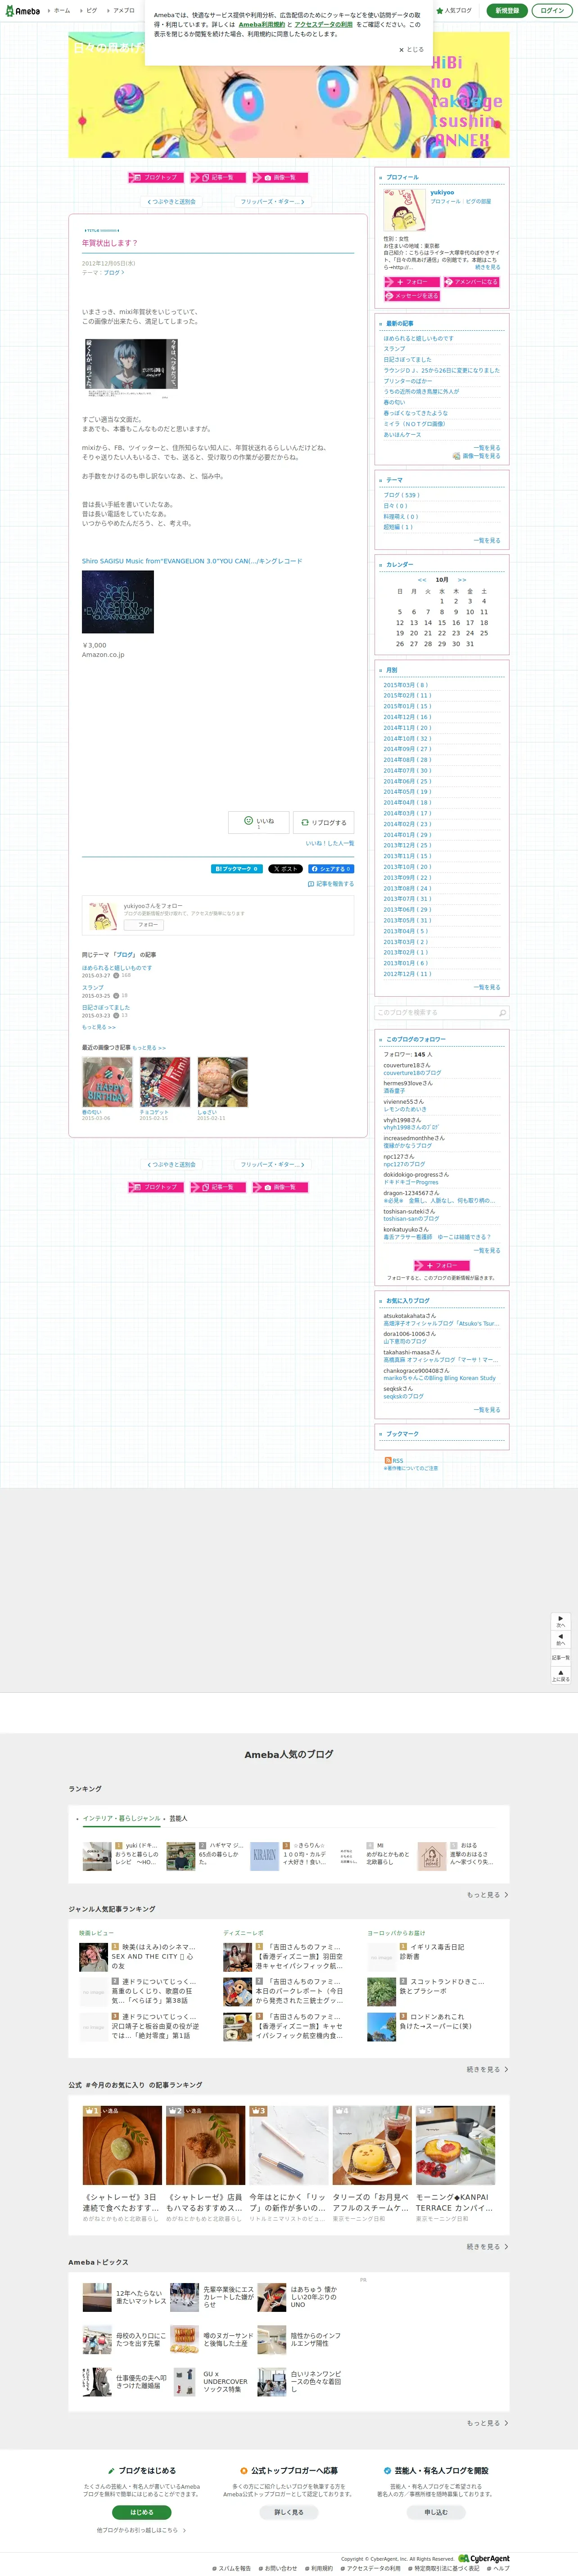Open theme ブログ ( 539 )
Screen dimensions: 578x2576
pos(401,495)
